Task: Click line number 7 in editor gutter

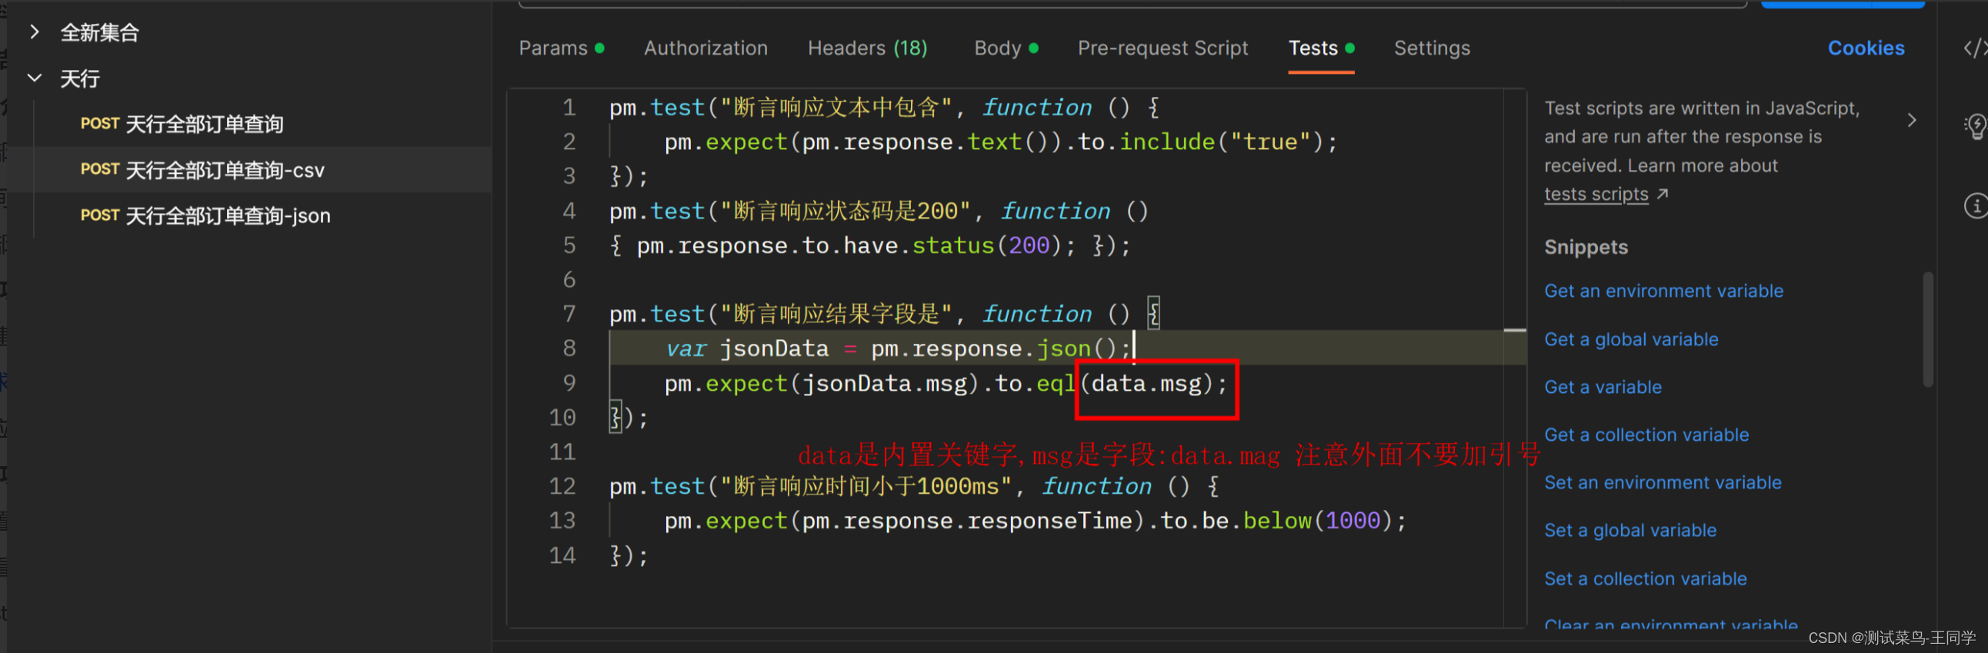Action: pos(569,314)
